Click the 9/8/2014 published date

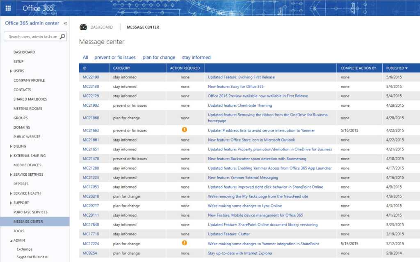coord(394,253)
